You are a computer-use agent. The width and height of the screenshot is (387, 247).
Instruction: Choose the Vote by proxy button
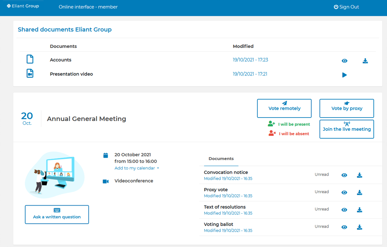(347, 108)
